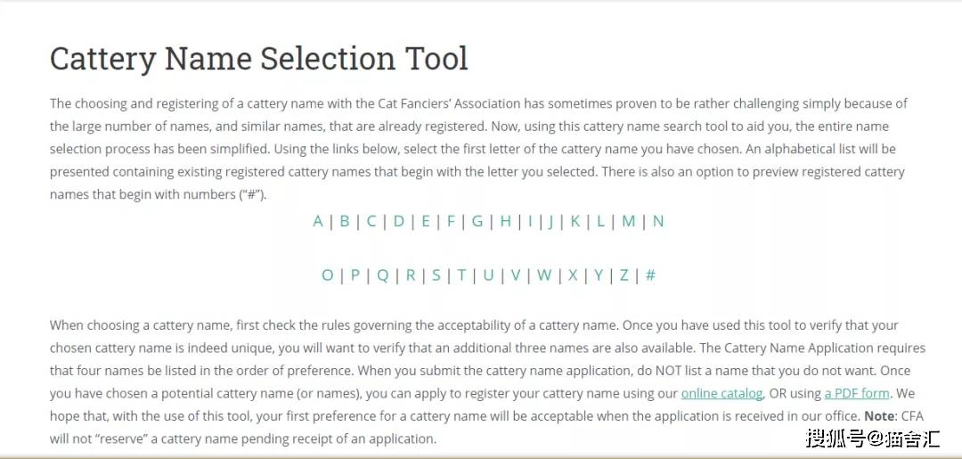Image resolution: width=962 pixels, height=459 pixels.
Task: Click the letter Z link
Action: point(624,275)
